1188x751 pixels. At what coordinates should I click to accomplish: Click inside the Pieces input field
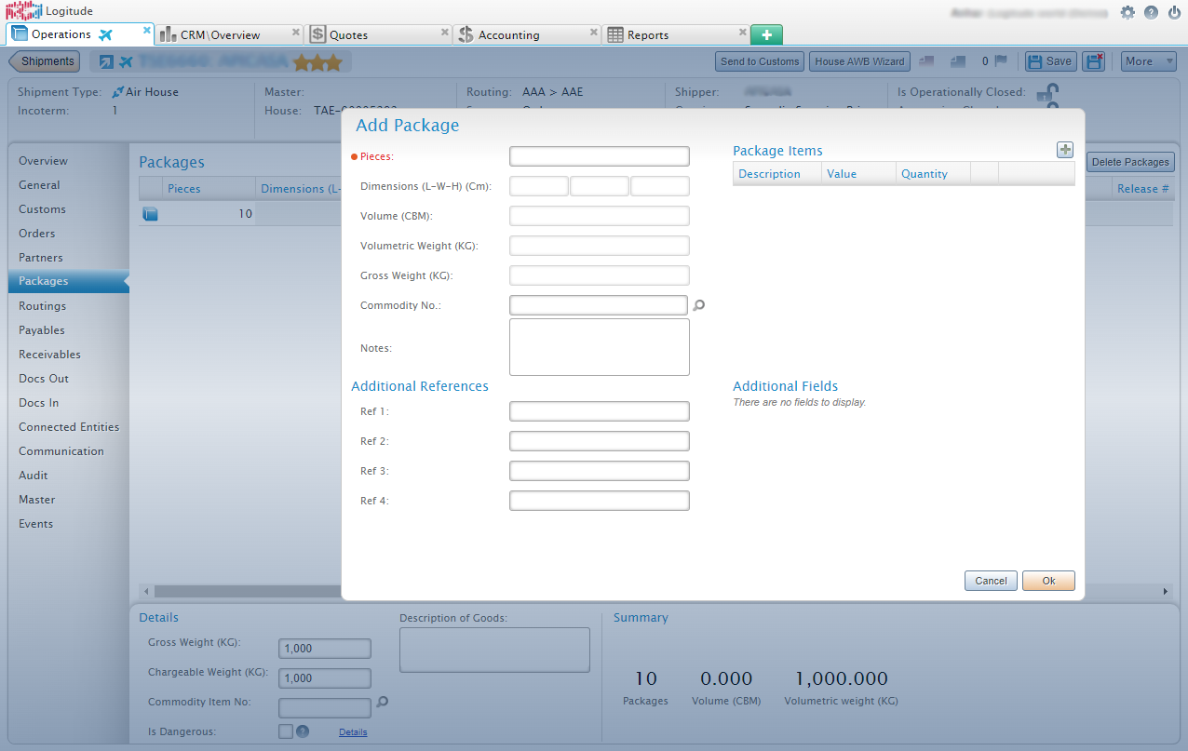click(x=599, y=155)
